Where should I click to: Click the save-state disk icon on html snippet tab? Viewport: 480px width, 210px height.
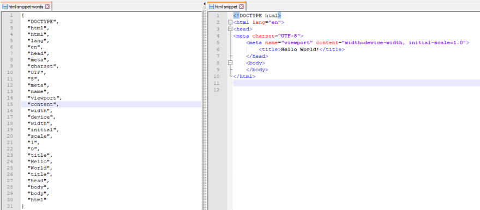(x=211, y=7)
